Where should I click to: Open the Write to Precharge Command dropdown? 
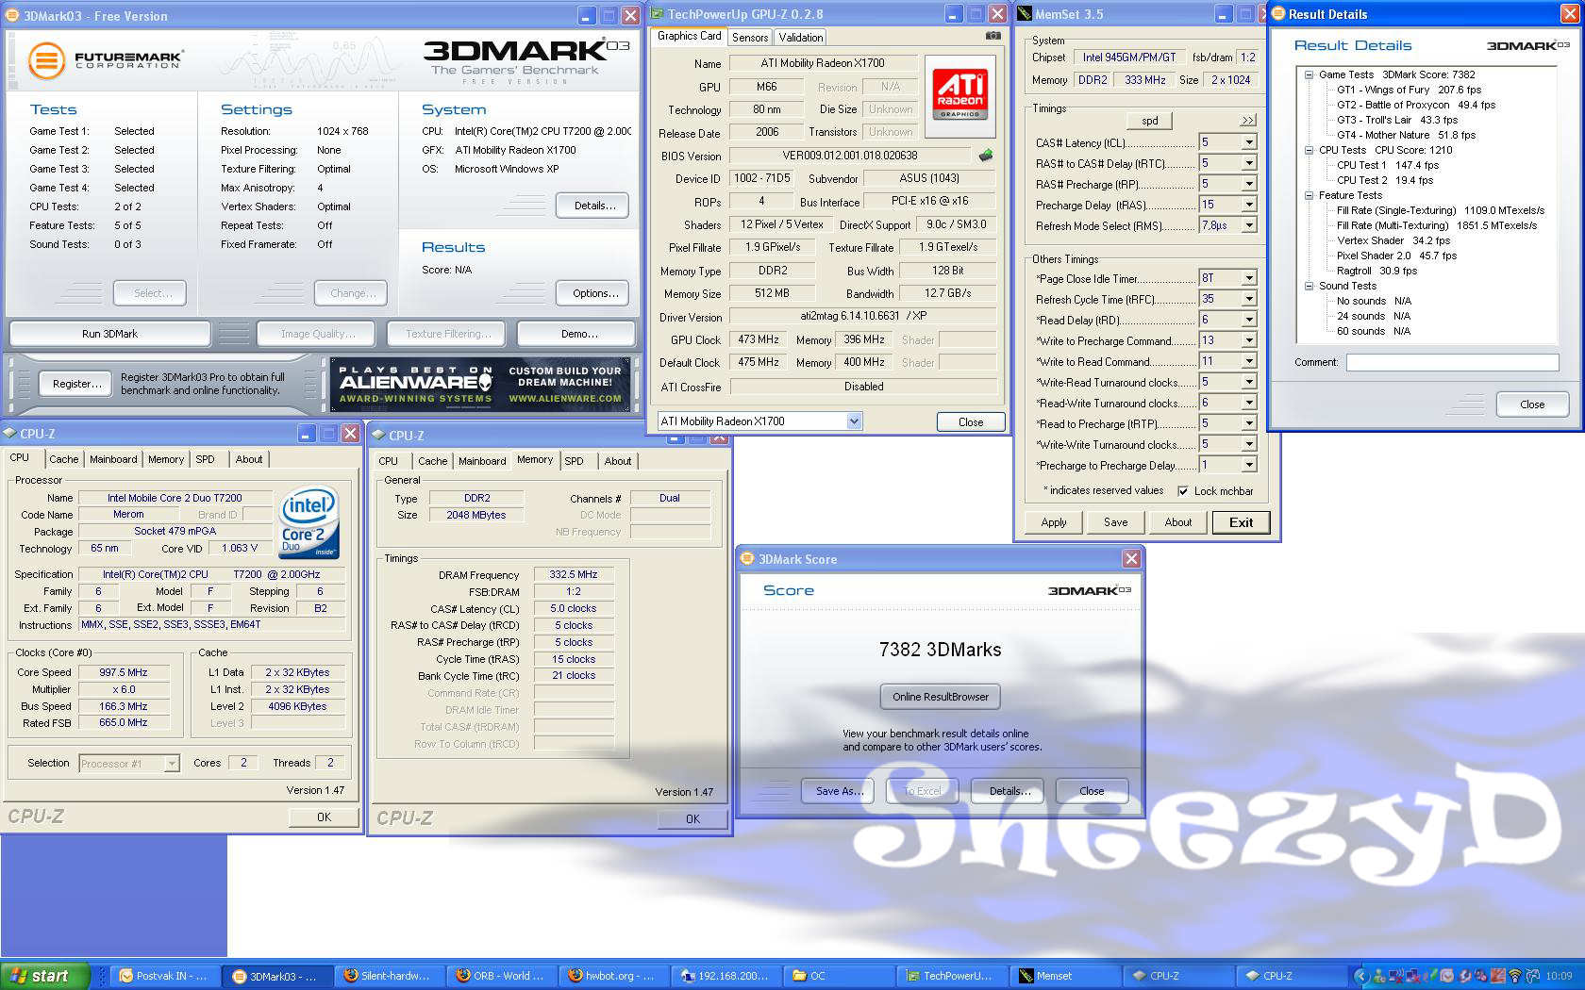pyautogui.click(x=1249, y=340)
